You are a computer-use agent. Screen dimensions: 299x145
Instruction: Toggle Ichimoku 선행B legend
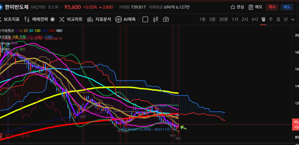click(x=48, y=37)
